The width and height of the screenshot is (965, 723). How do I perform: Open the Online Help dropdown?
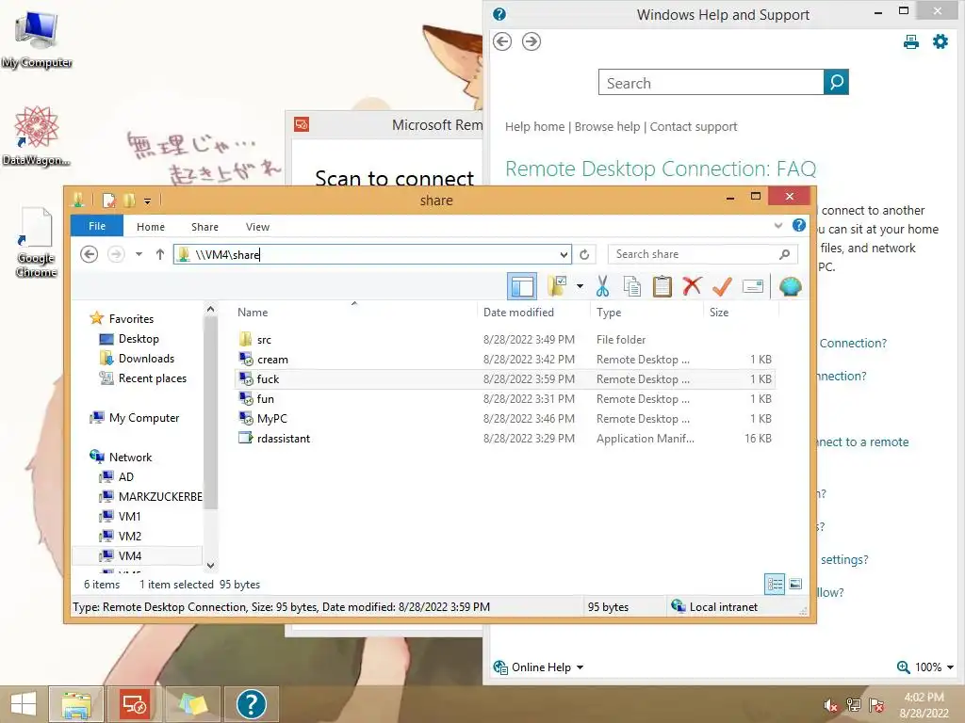pyautogui.click(x=538, y=667)
